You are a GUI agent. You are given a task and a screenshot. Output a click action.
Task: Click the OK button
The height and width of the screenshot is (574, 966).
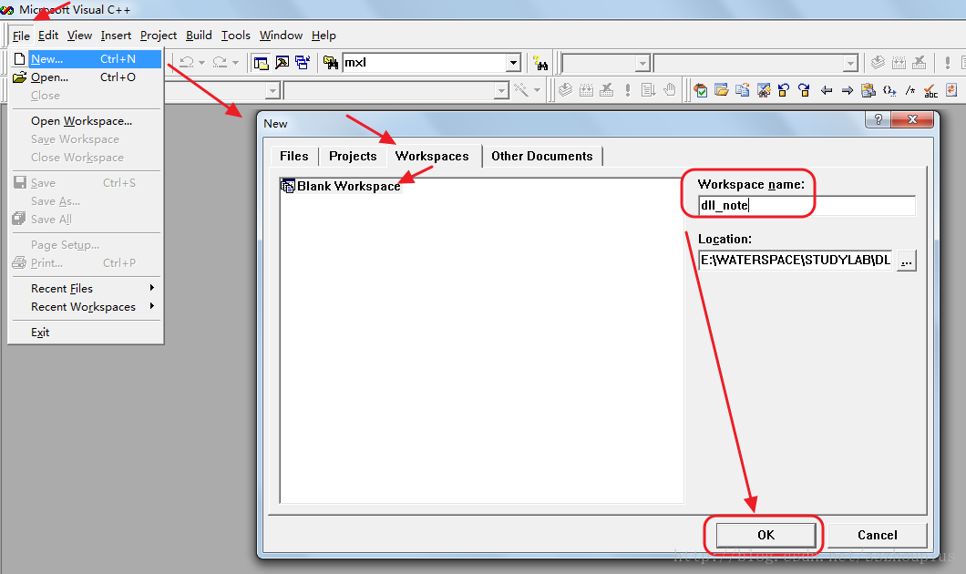tap(766, 535)
